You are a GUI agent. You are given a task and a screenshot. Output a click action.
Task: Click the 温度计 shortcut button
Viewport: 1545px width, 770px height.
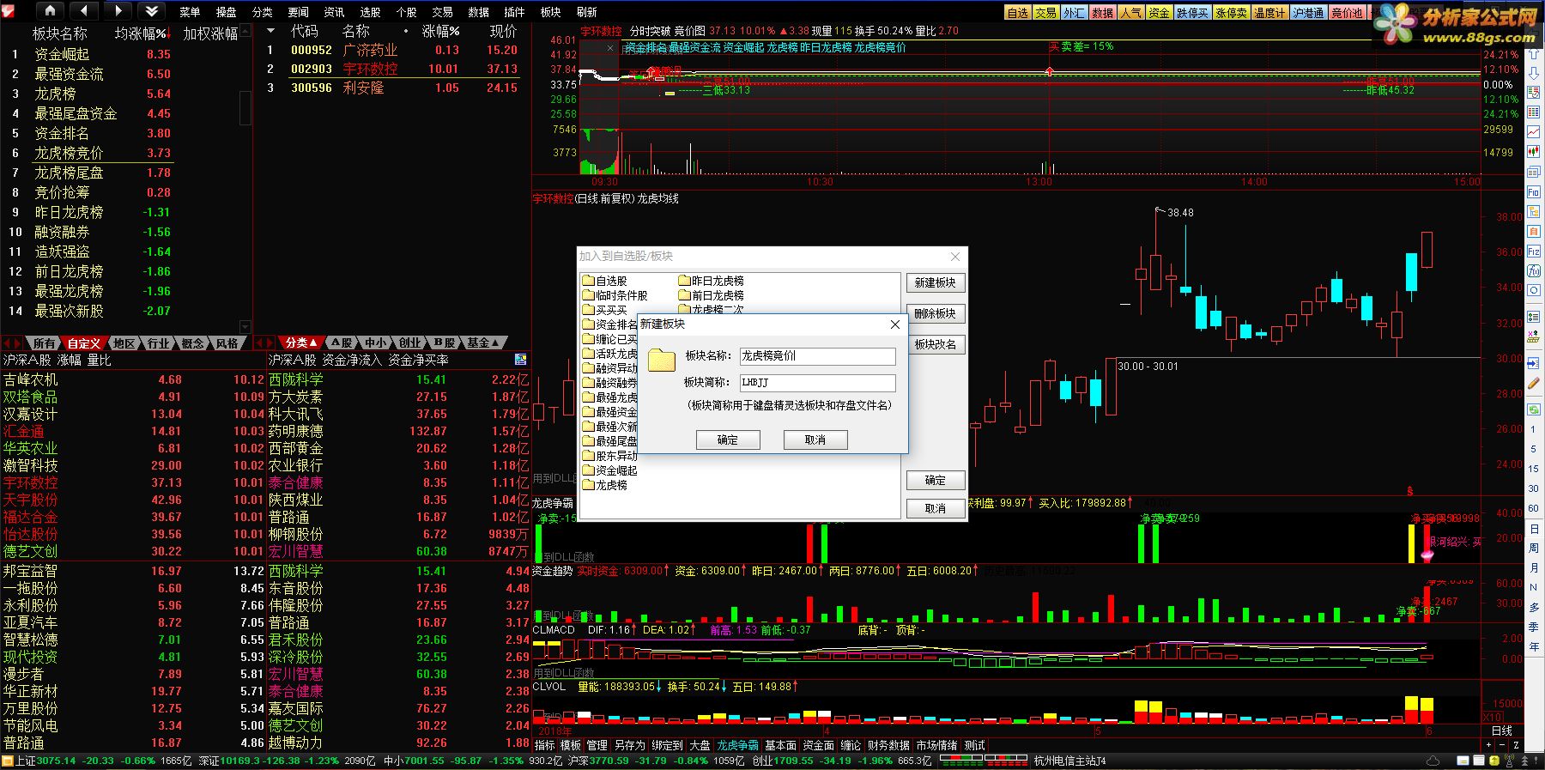click(x=1269, y=13)
